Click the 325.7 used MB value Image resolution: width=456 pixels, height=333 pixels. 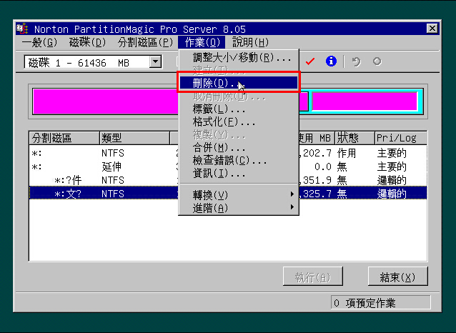pyautogui.click(x=315, y=194)
